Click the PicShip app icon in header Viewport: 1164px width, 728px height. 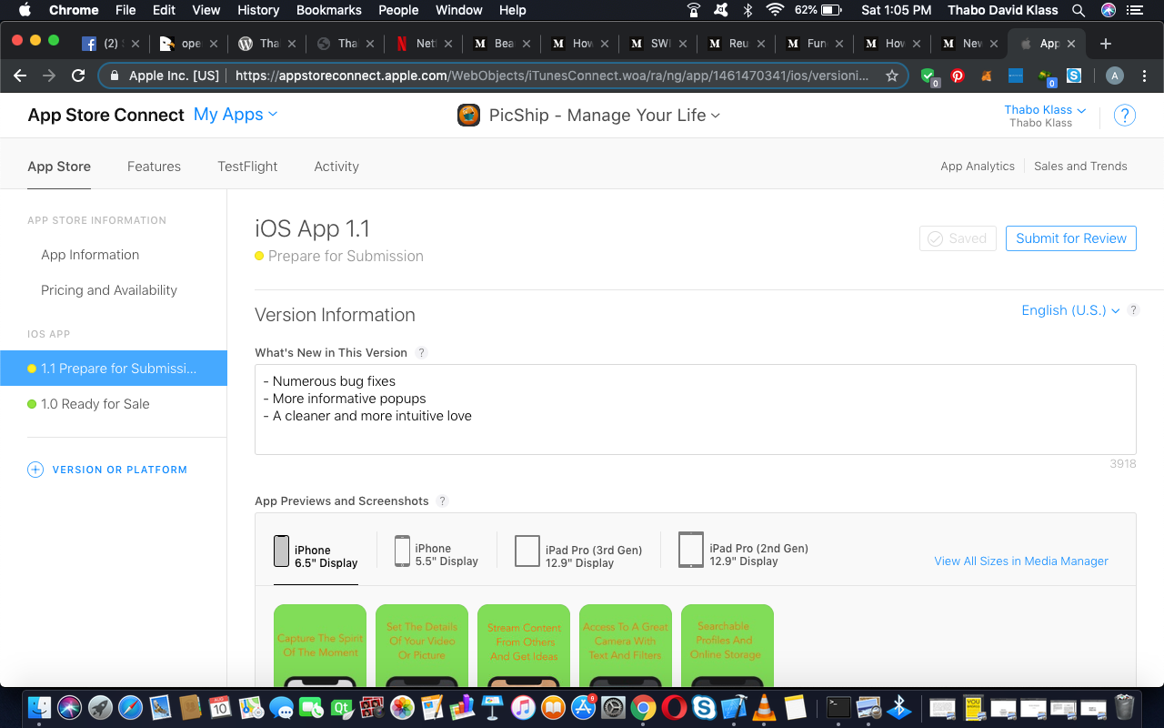click(468, 116)
